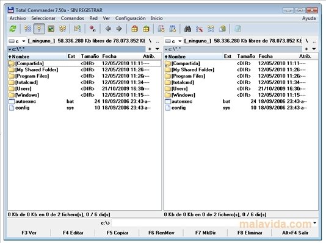Click the F8 Eliminar button
This screenshot has width=326, height=243.
coord(250,233)
